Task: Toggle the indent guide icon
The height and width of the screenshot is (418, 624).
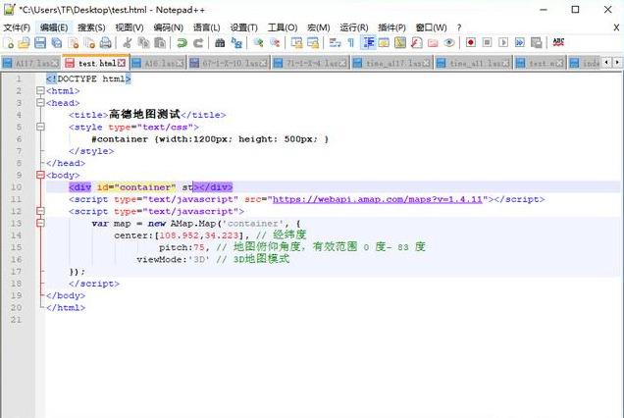Action: [x=368, y=42]
